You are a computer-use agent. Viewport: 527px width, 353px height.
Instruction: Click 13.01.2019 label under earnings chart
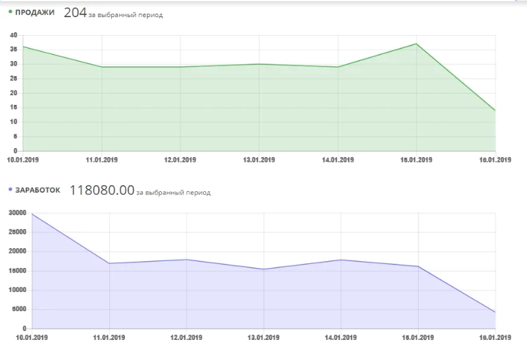tap(263, 337)
